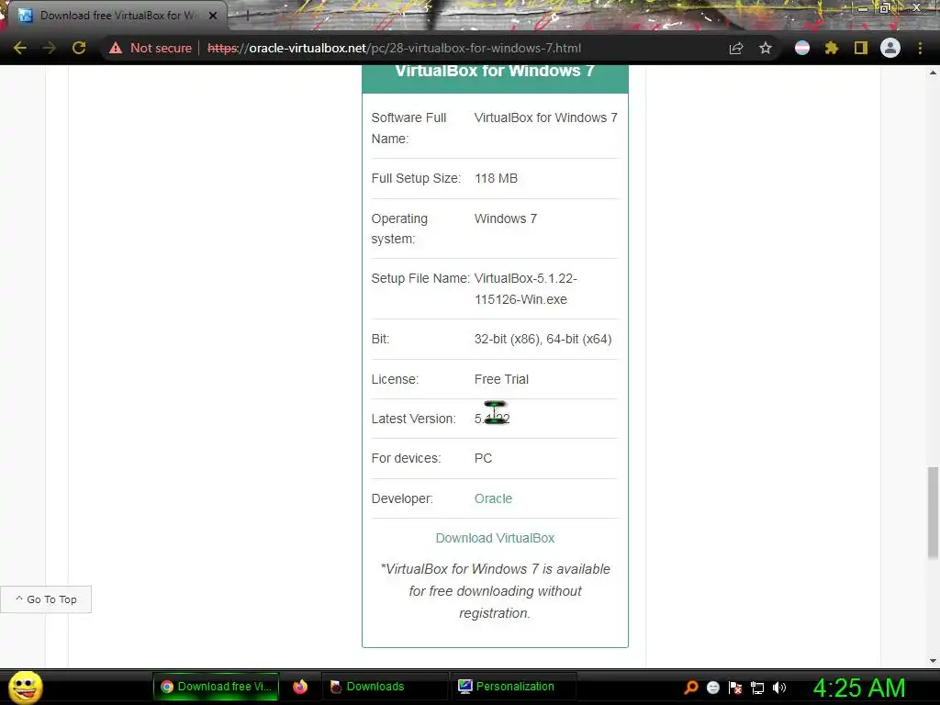Bookmark this page with the star
The image size is (940, 705).
(766, 48)
